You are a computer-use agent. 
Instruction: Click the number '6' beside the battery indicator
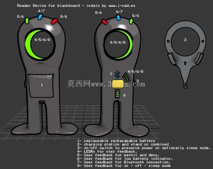tap(124, 95)
